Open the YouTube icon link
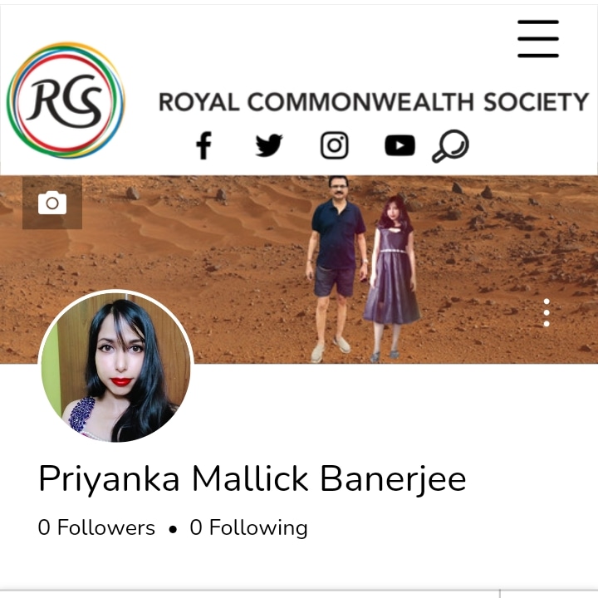This screenshot has width=598, height=598. tap(399, 145)
